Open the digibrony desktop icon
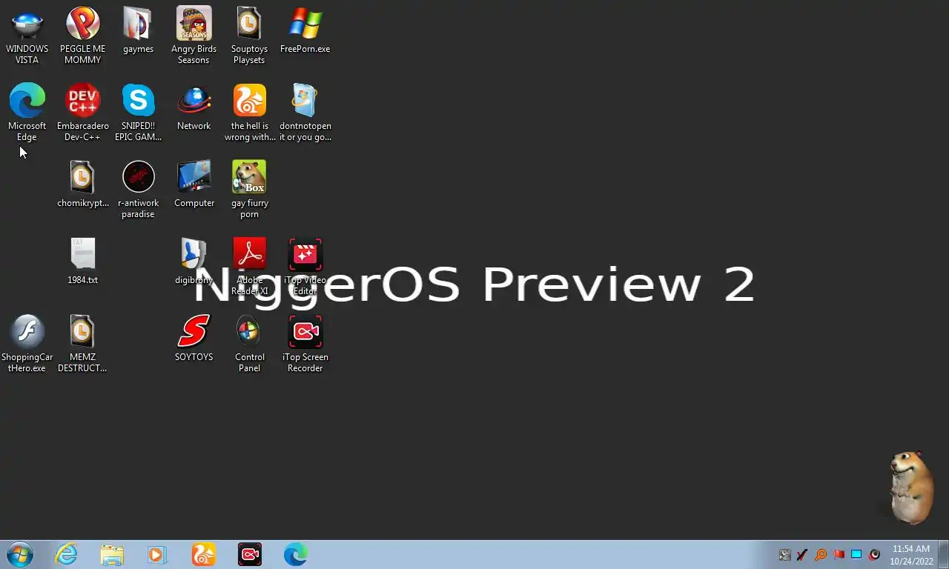 194,262
